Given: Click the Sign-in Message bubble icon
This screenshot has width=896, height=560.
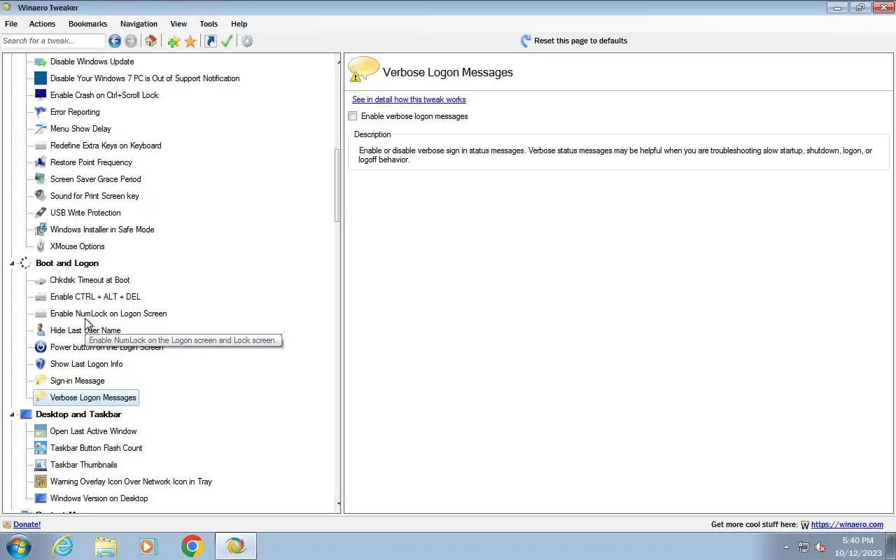Looking at the screenshot, I should [41, 381].
